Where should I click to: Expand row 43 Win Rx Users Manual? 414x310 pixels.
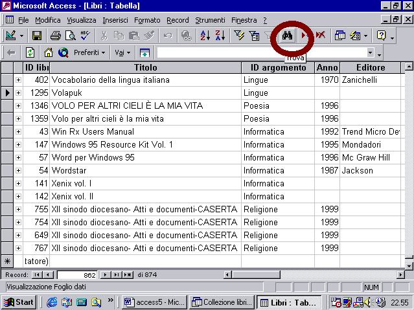[x=18, y=131]
